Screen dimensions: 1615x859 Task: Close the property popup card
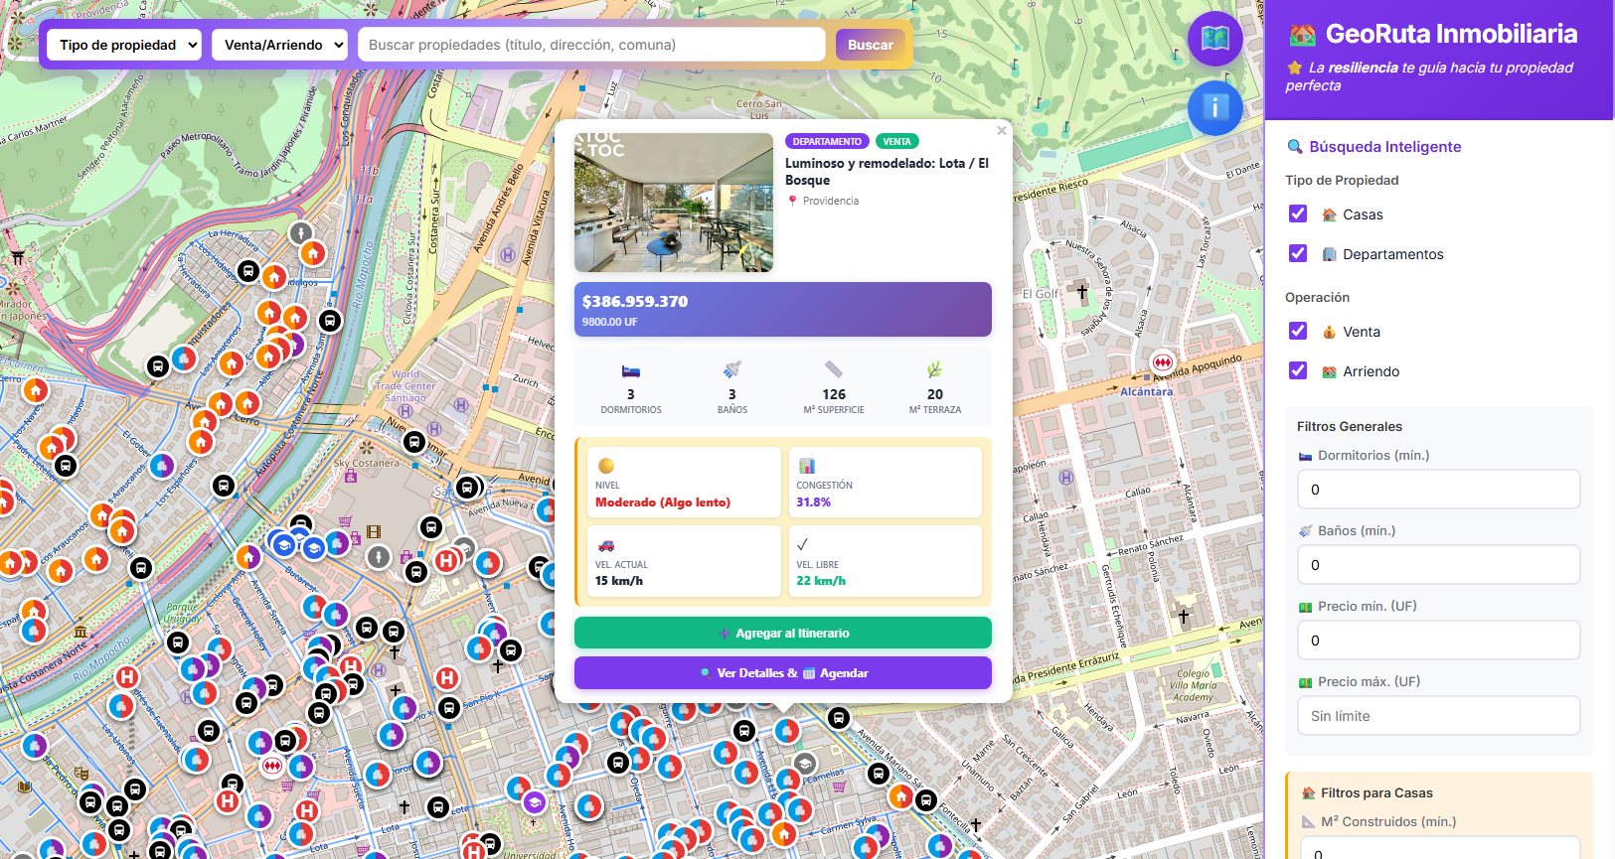tap(1002, 131)
